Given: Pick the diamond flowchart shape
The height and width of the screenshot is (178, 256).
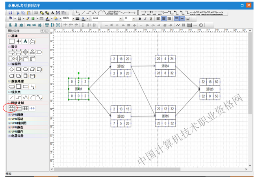Looking at the screenshot, I should (11, 69).
